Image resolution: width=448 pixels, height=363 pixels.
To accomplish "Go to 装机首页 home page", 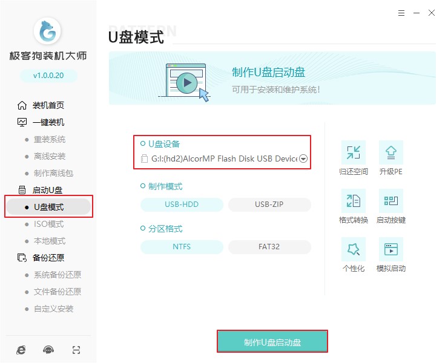I will coord(48,105).
